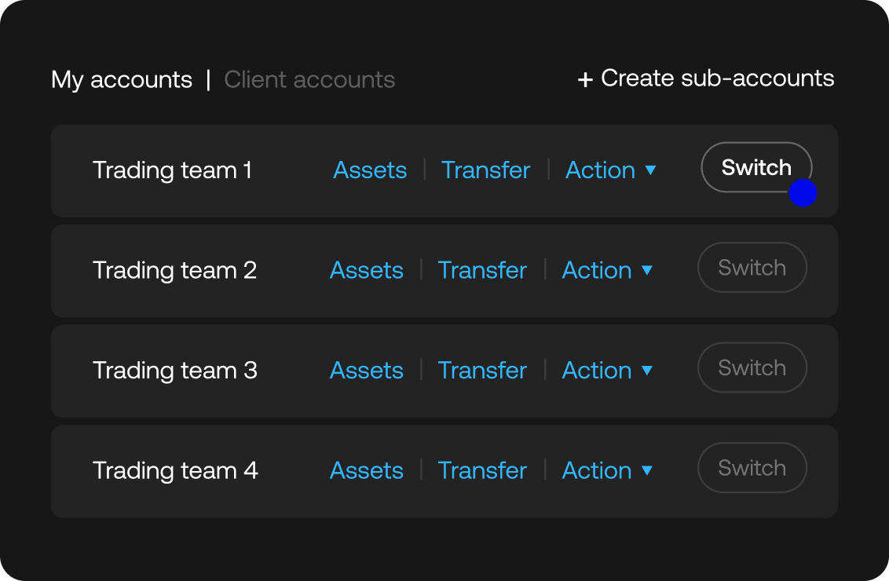This screenshot has height=581, width=889.
Task: Switch to the Client accounts tab
Action: [309, 79]
